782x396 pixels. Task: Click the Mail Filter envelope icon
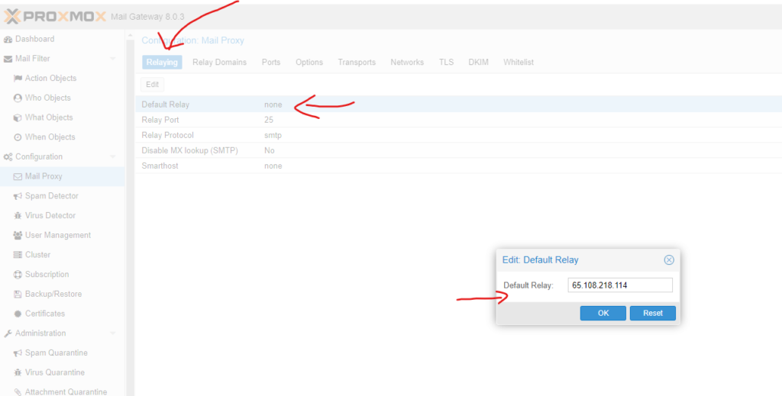tap(8, 59)
